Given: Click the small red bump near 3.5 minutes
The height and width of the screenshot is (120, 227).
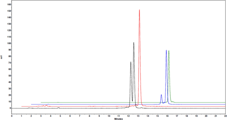Looking at the screenshot, I should [46, 105].
